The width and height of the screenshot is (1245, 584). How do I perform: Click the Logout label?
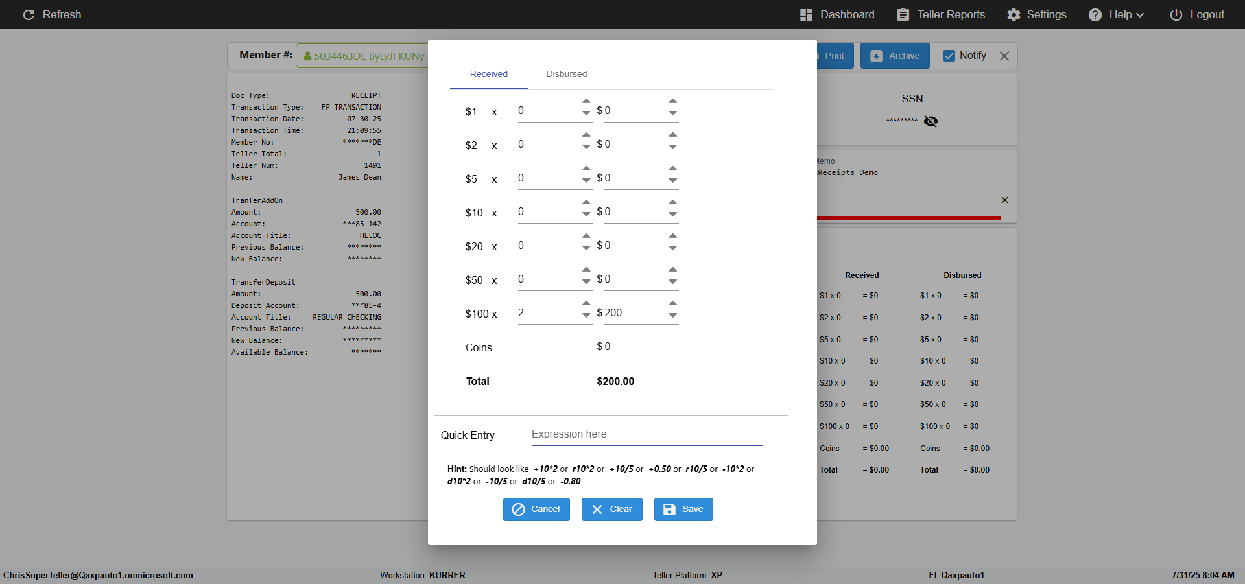pos(1207,14)
